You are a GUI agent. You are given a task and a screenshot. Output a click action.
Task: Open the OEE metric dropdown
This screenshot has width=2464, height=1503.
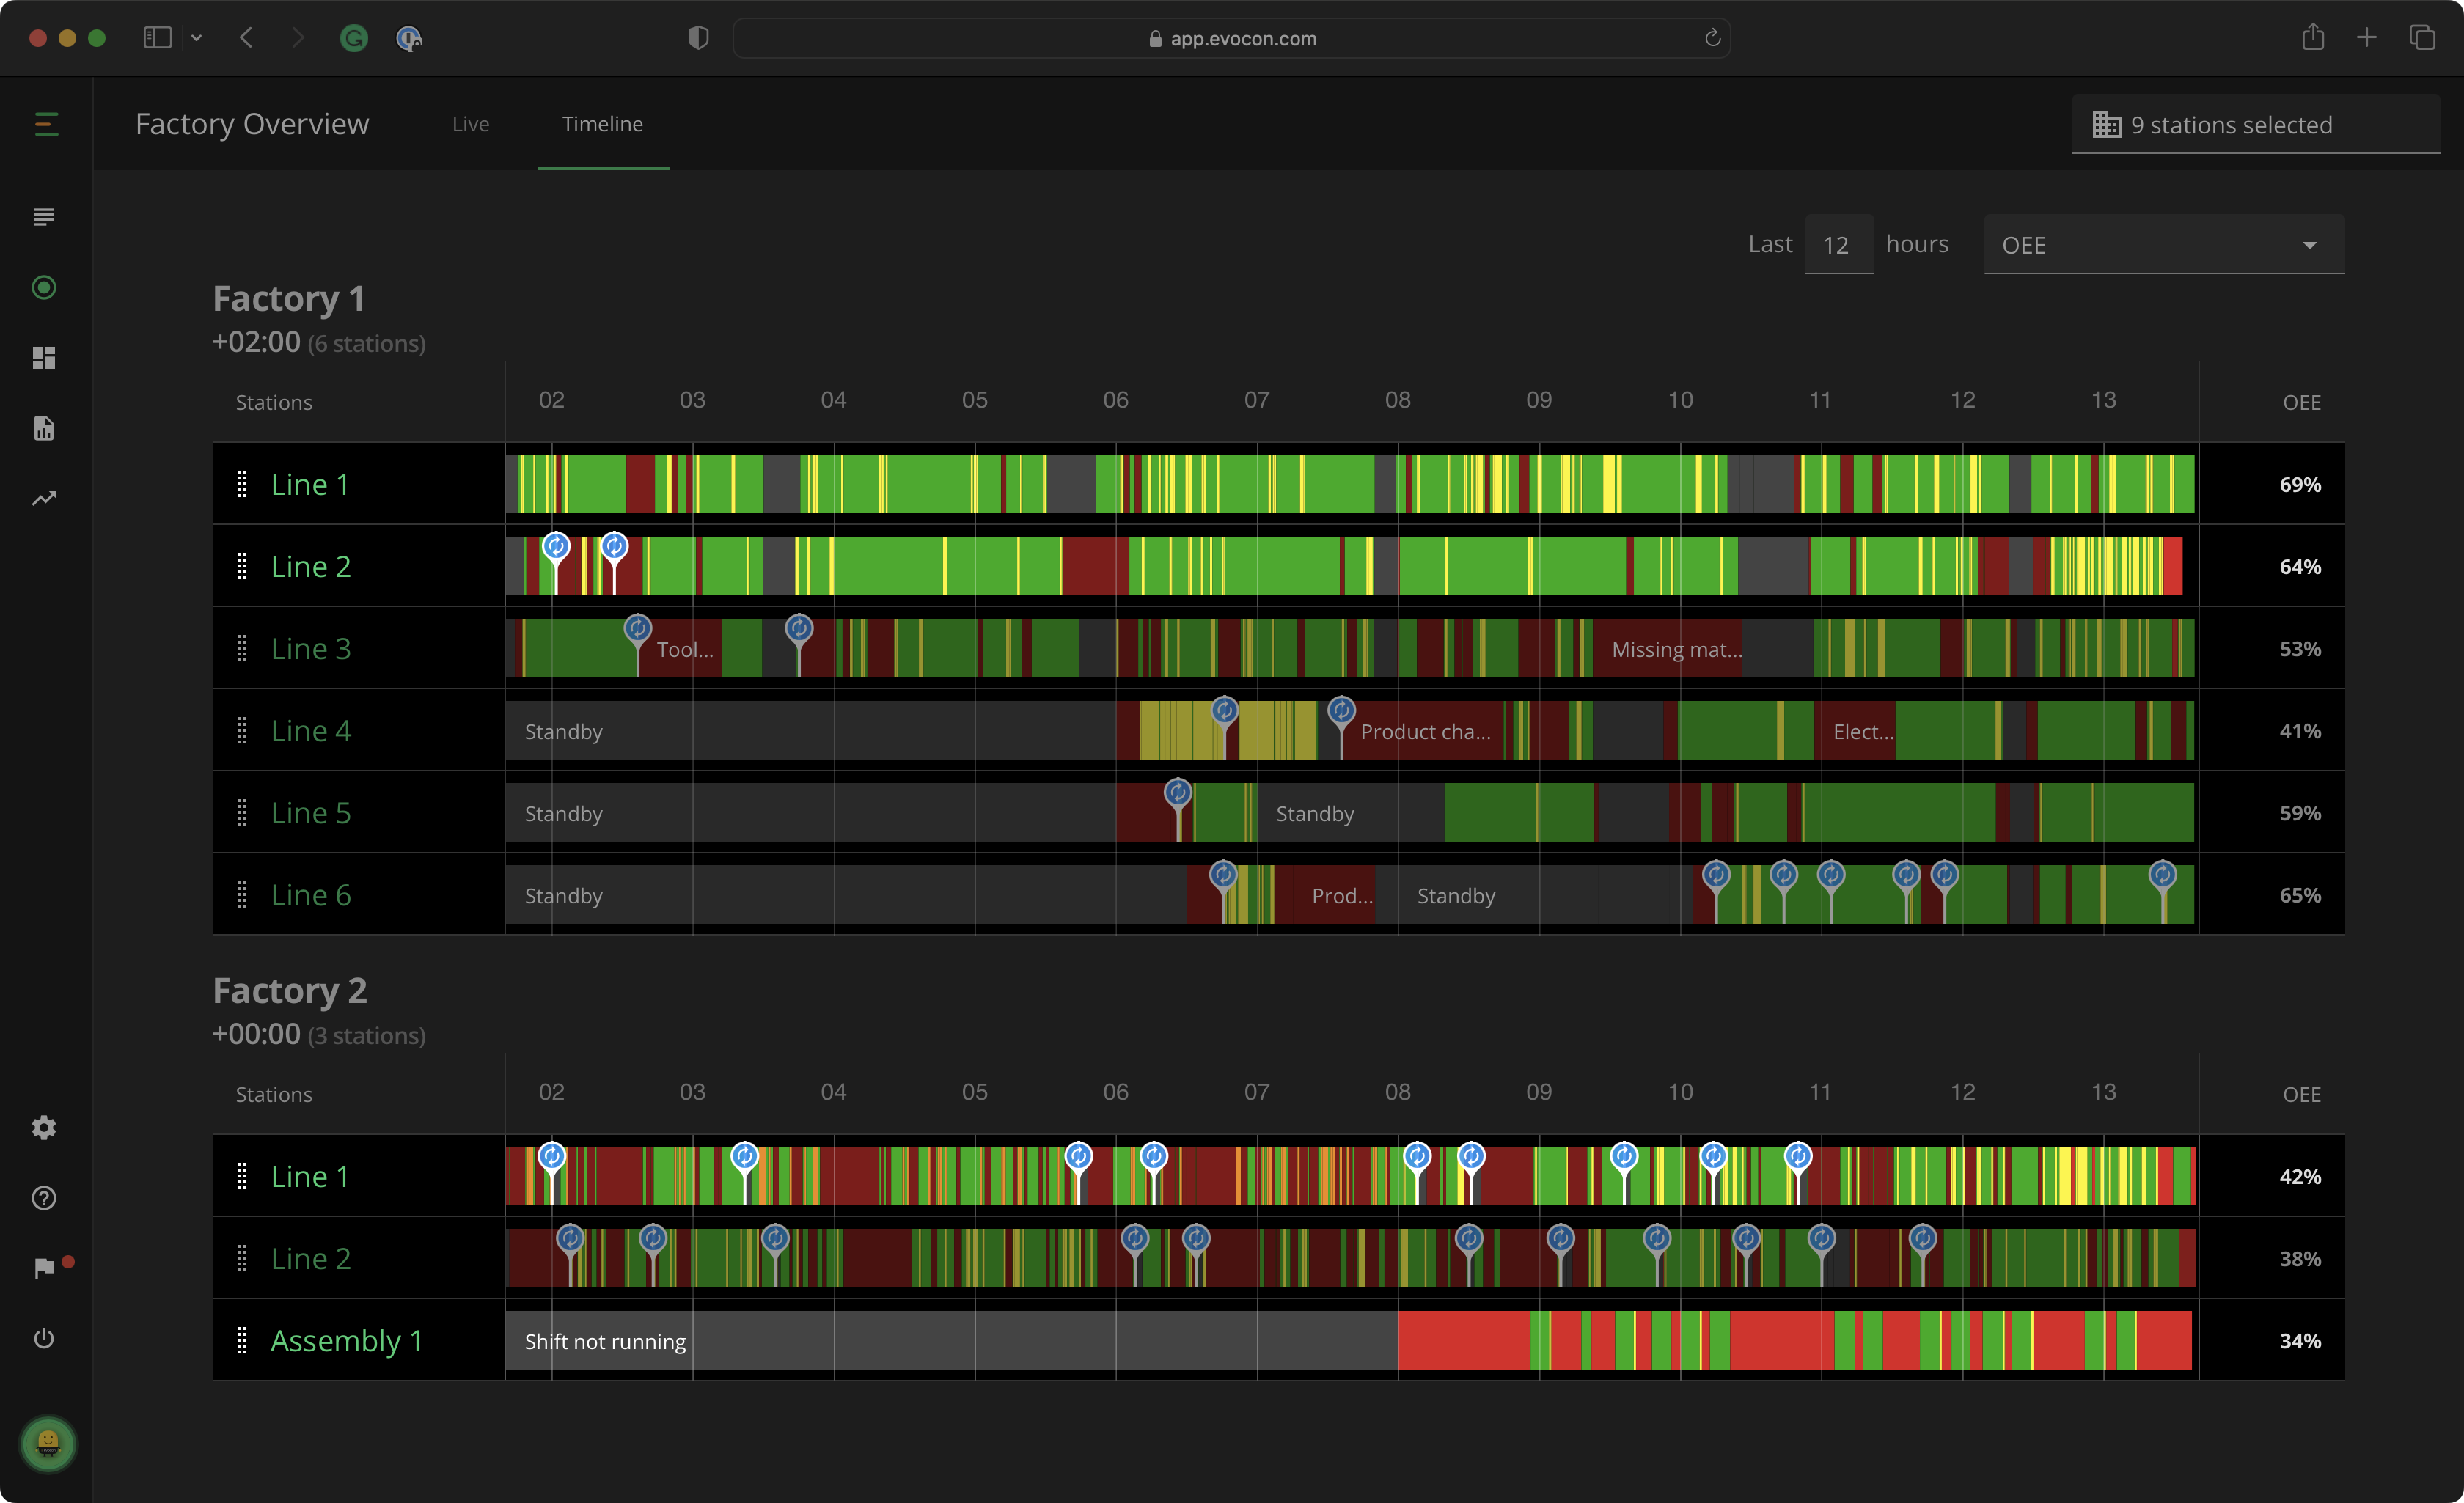coord(2163,245)
